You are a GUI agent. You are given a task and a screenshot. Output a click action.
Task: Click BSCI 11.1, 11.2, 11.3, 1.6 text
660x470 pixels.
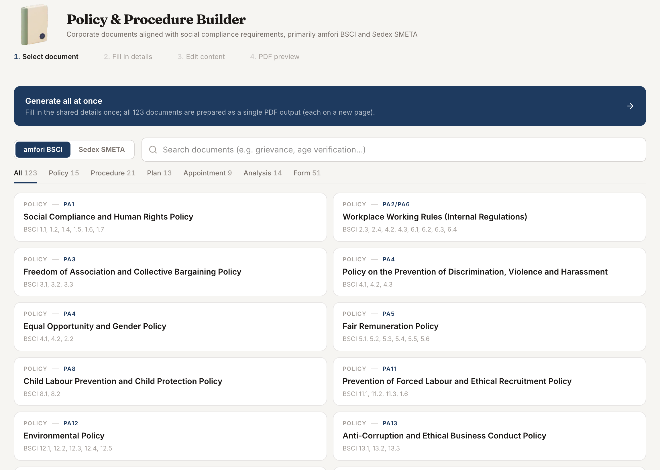[375, 394]
